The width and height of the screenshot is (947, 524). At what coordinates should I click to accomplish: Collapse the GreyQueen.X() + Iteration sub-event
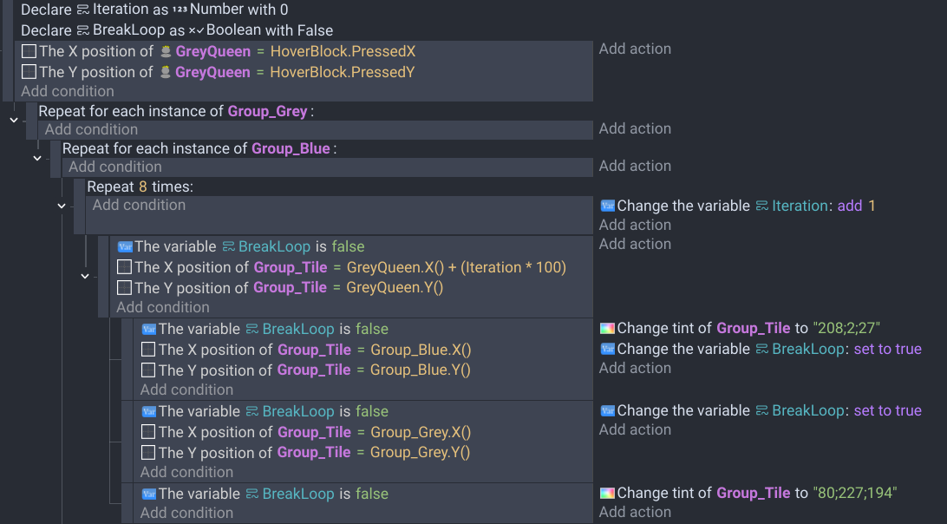(x=85, y=276)
